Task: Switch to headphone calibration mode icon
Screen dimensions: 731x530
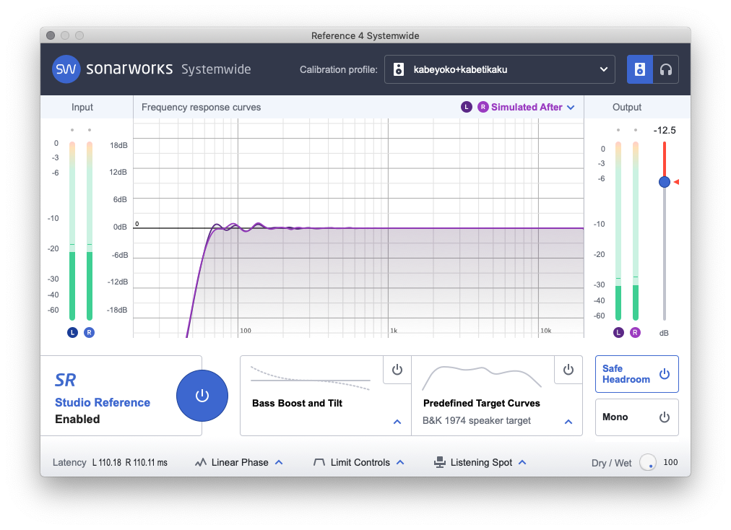Action: click(666, 69)
